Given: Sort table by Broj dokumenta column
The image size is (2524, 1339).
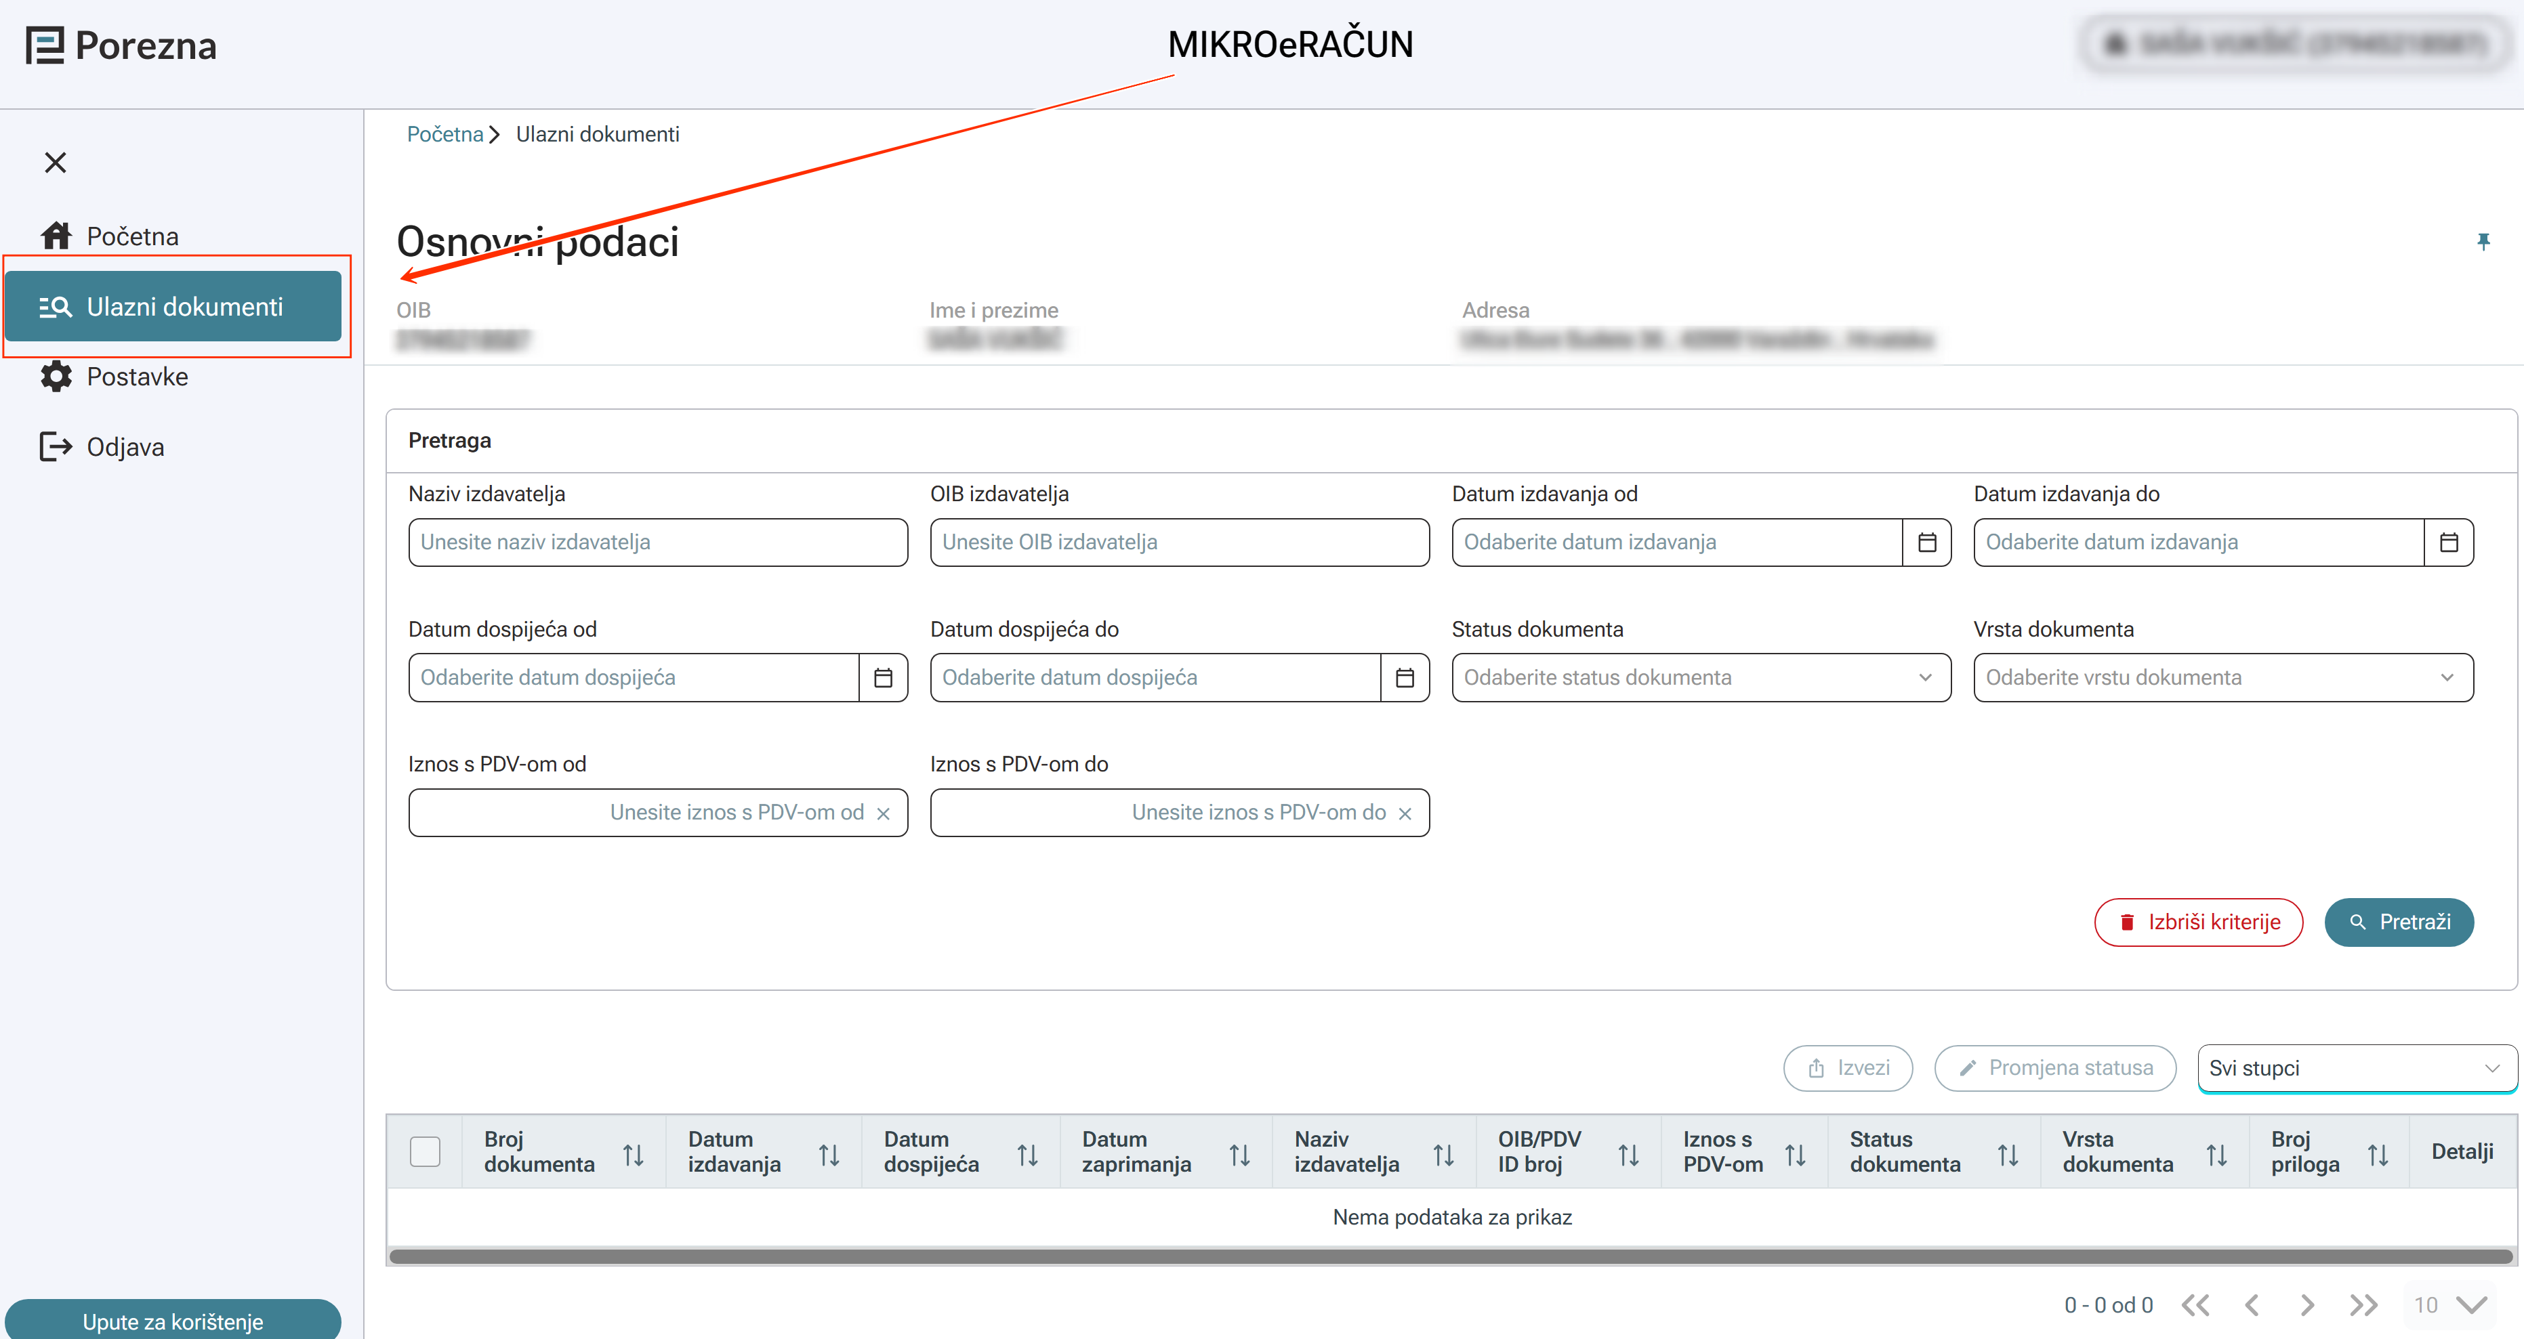Looking at the screenshot, I should point(633,1155).
